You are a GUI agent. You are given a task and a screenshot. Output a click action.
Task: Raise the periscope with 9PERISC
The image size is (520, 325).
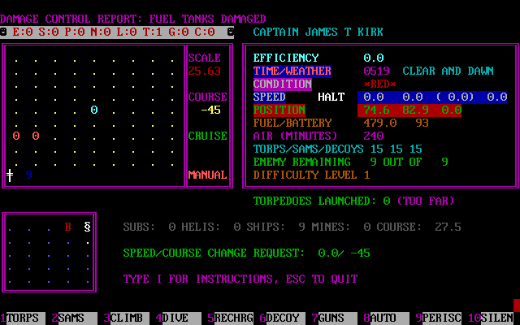439,318
